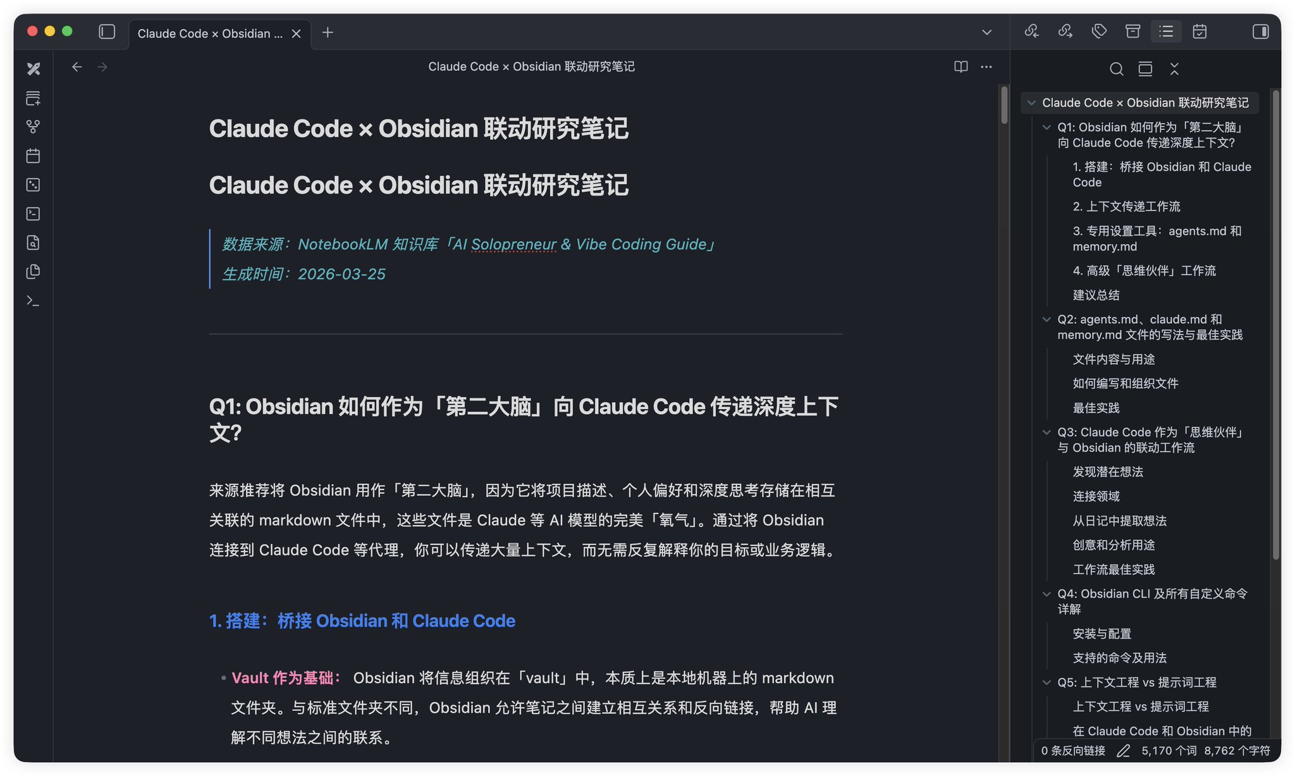The image size is (1295, 776).
Task: Collapse the Q5 heading in outline
Action: tap(1046, 682)
